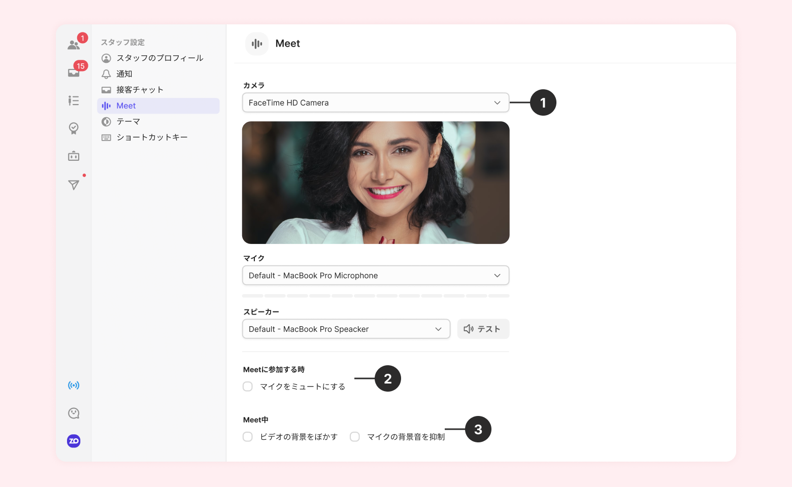The image size is (792, 487).
Task: Click the waveform icon beside Meet menu item
Action: (x=106, y=106)
